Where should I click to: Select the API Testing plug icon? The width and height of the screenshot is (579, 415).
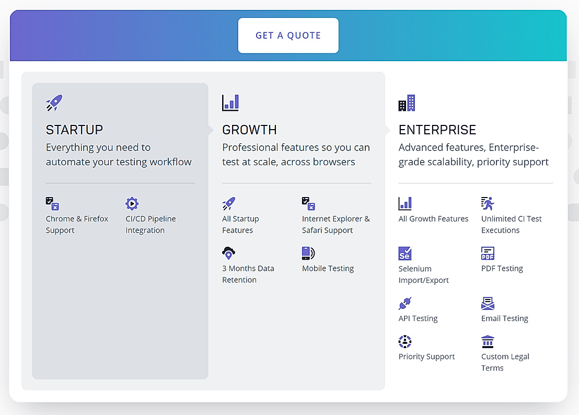click(x=404, y=303)
